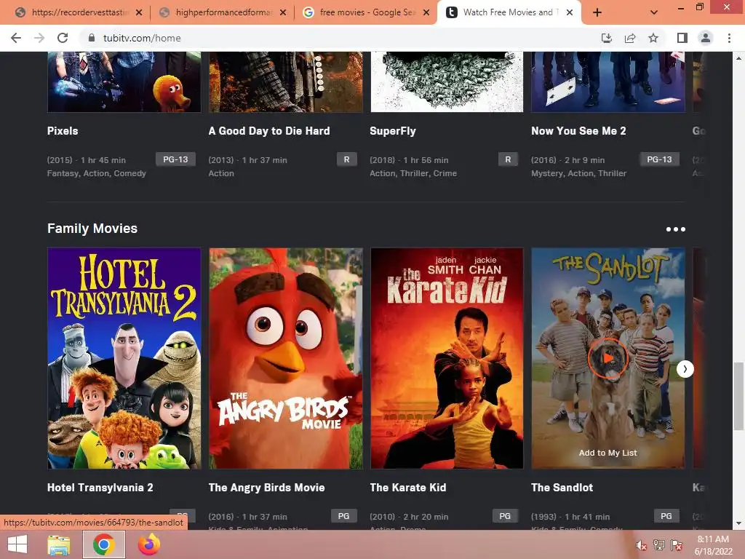Open Action Center flag icon
745x559 pixels.
677,545
